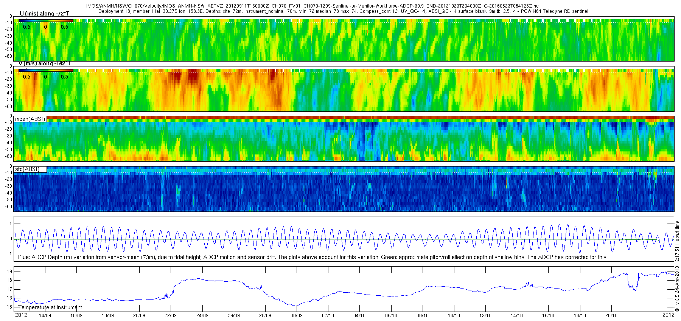
Task: Click the temperature dip near 30/09 on the curve
Action: [x=297, y=305]
